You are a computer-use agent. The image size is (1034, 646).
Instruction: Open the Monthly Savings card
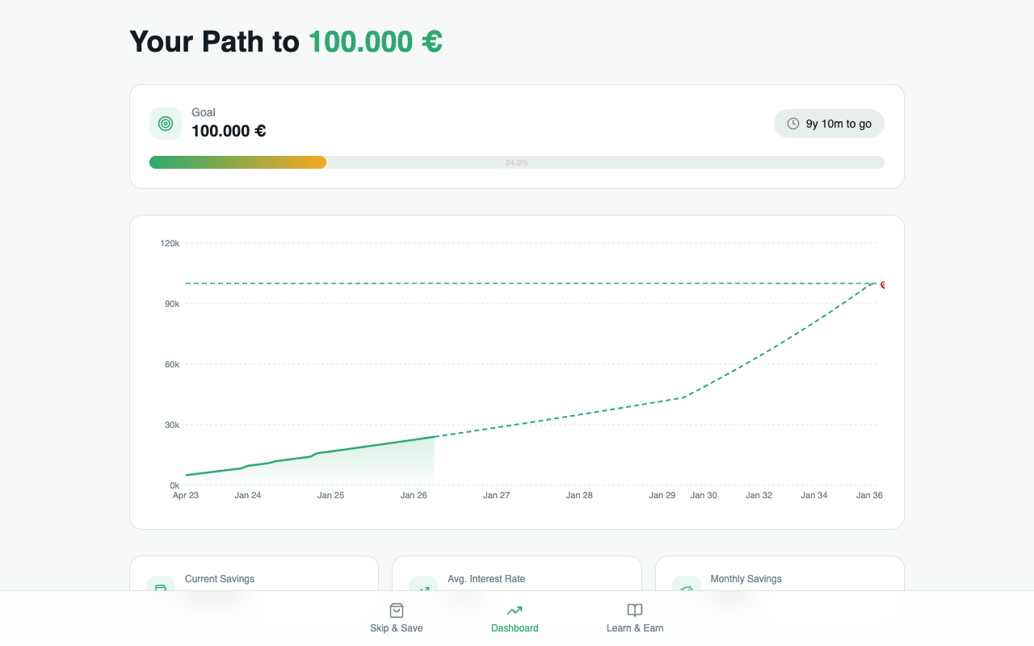[780, 573]
